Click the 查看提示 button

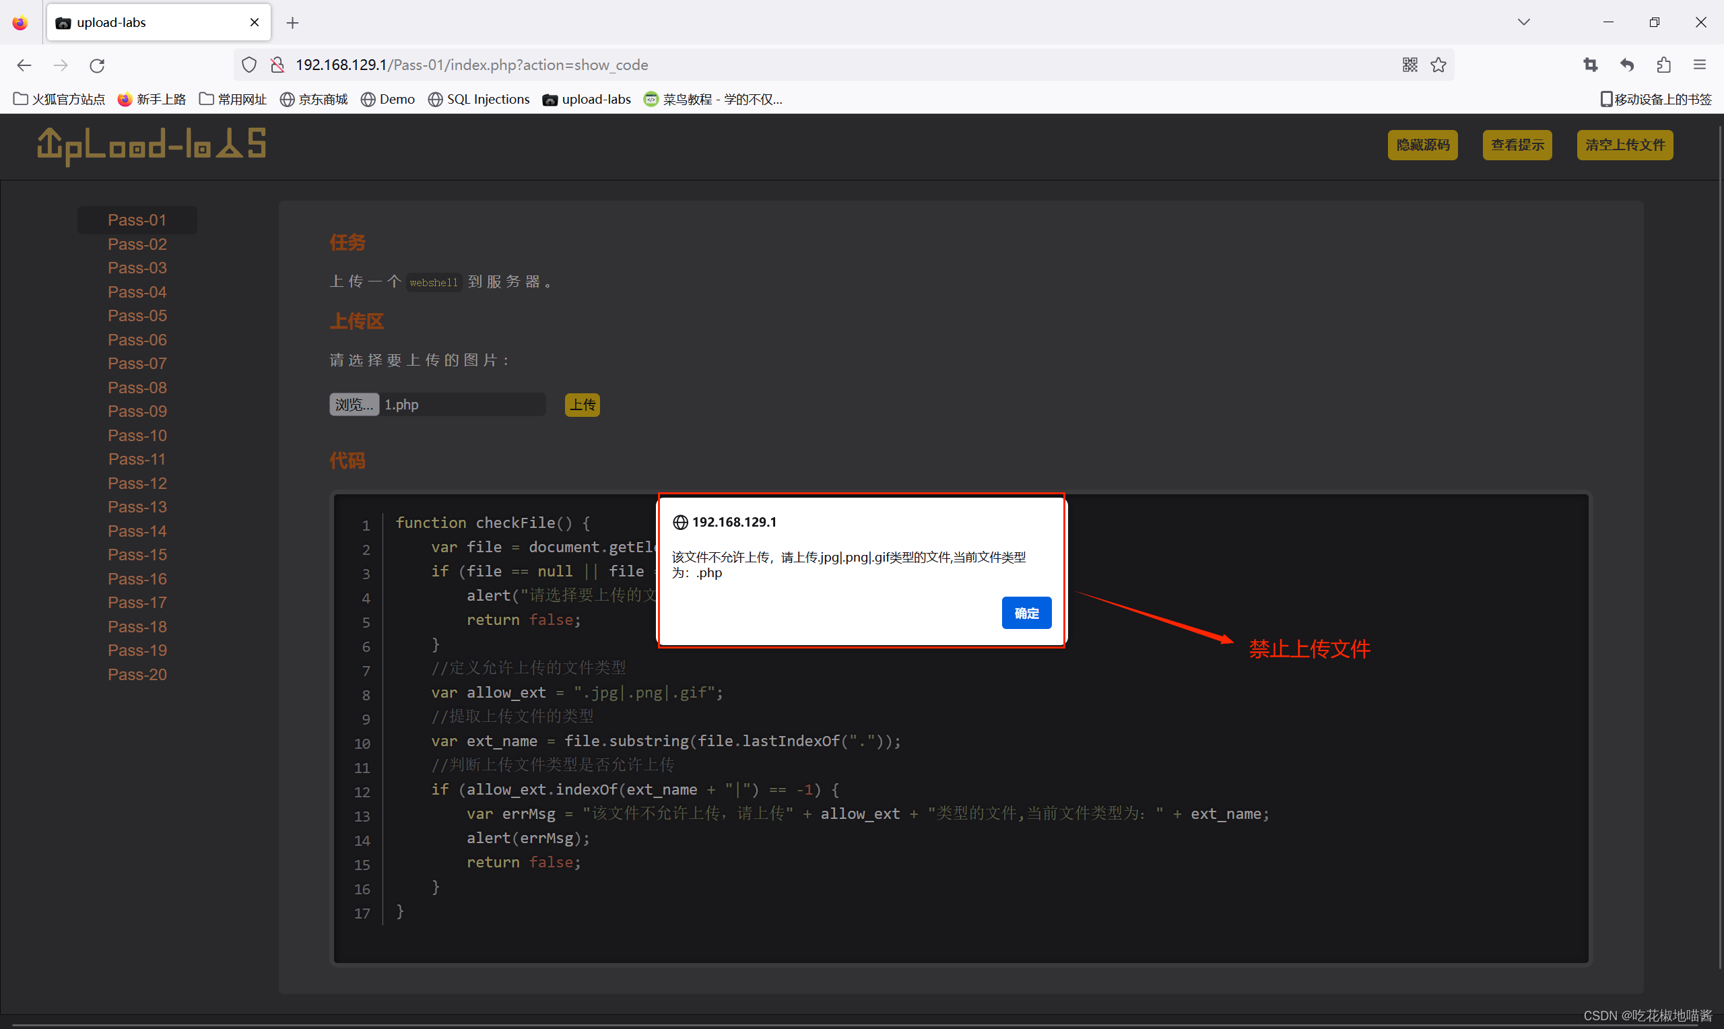tap(1517, 145)
